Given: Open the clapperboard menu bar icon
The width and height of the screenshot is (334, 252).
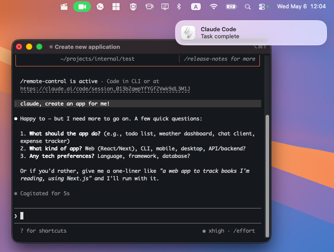Looking at the screenshot, I should coord(64,7).
